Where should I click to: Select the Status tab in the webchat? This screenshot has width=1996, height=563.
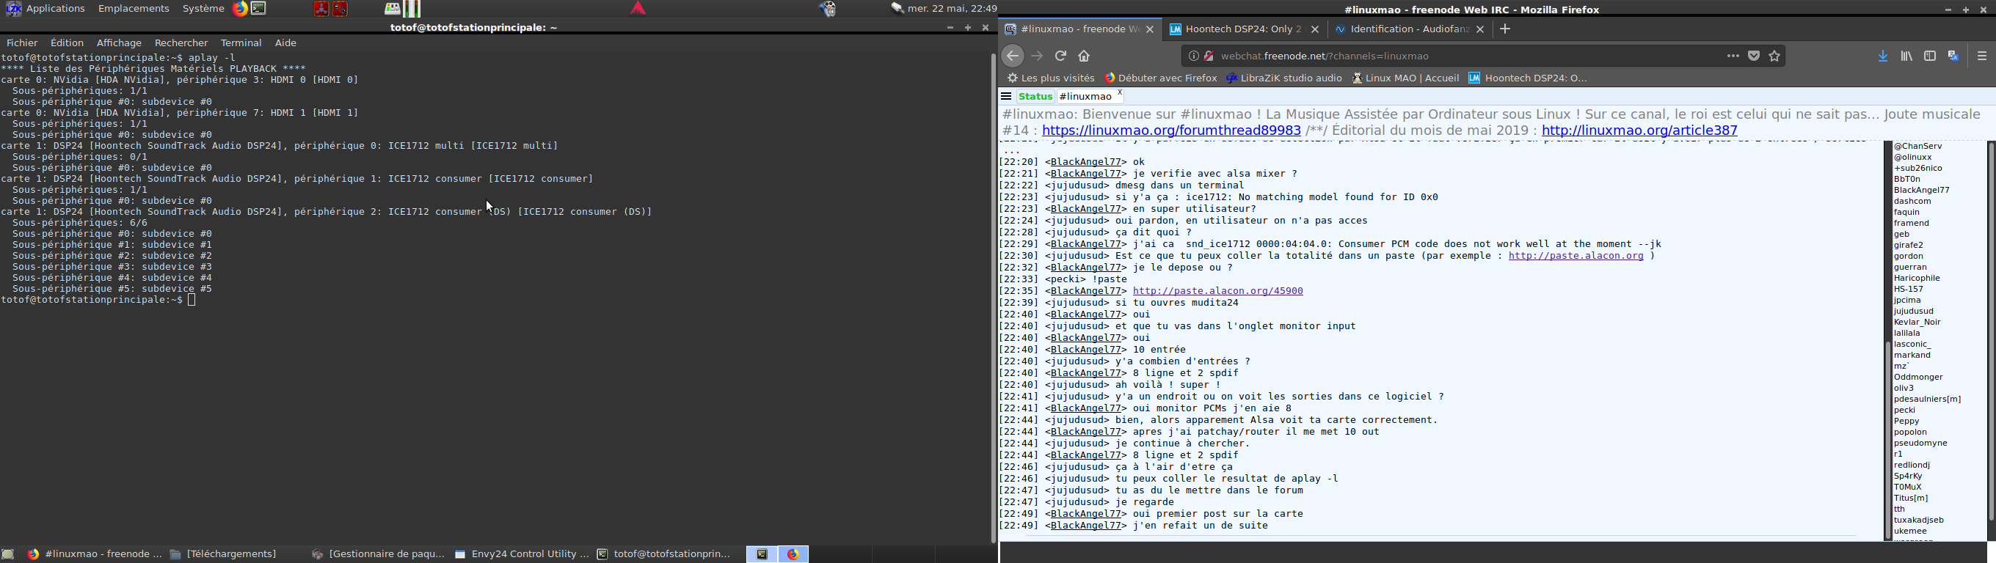click(x=1036, y=97)
